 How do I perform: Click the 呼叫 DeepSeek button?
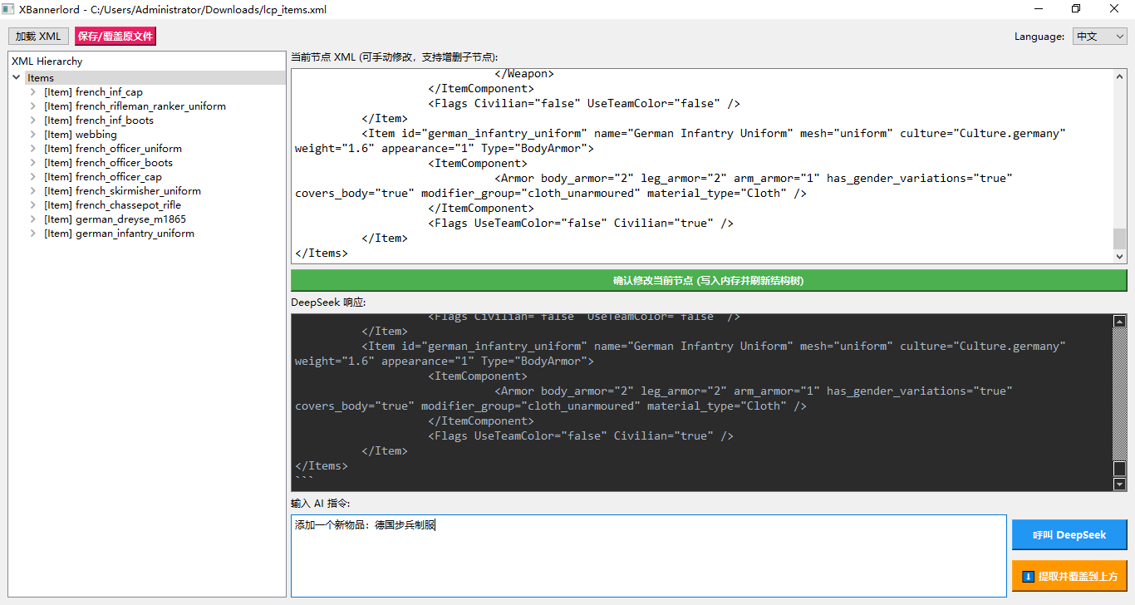tap(1069, 535)
